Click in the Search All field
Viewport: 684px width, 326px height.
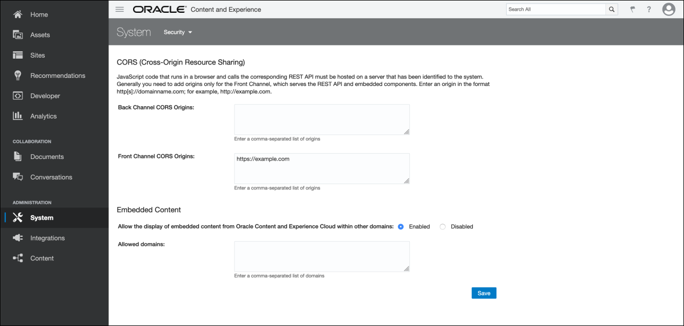(x=556, y=9)
